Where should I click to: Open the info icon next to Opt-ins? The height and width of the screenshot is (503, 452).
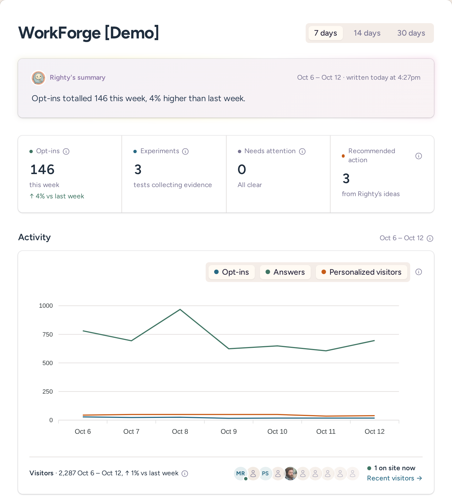pos(66,151)
